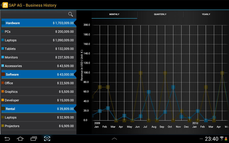Tap the SAP AG - Business History title
The image size is (229, 143).
(x=33, y=5)
